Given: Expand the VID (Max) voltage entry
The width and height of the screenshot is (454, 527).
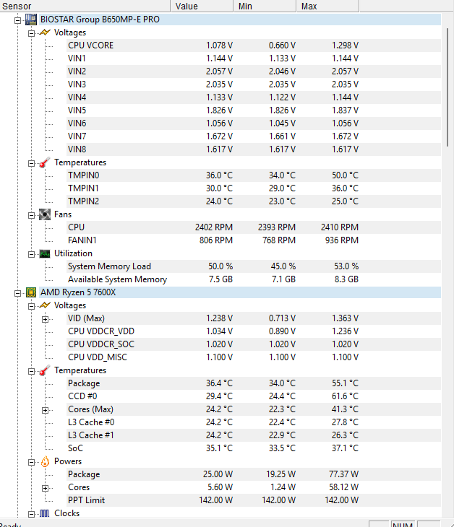Looking at the screenshot, I should point(45,318).
